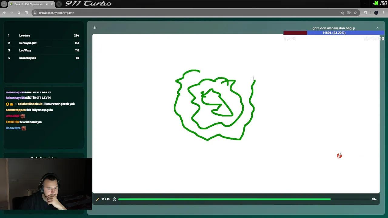Click the streamer webcam overlay
The image size is (388, 218).
(x=46, y=184)
